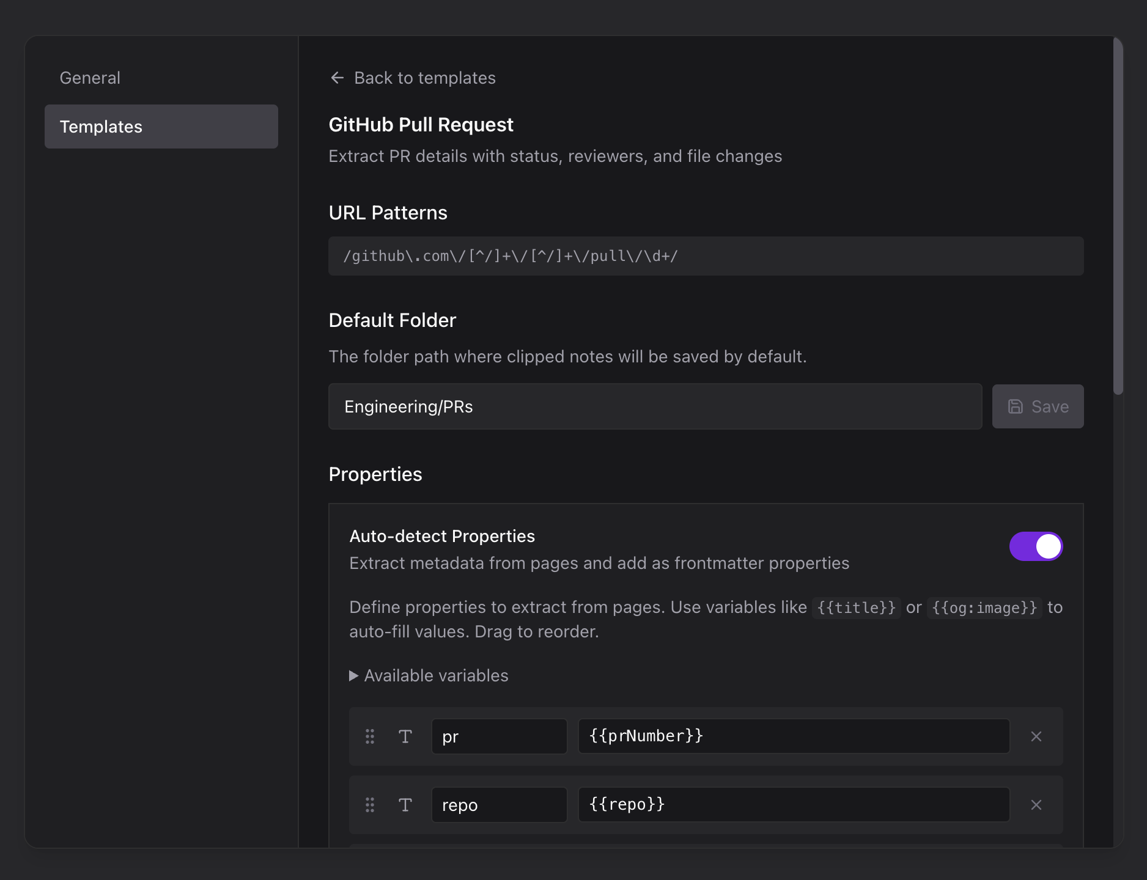Click the URL Patterns heading
Viewport: 1147px width, 880px height.
click(388, 213)
